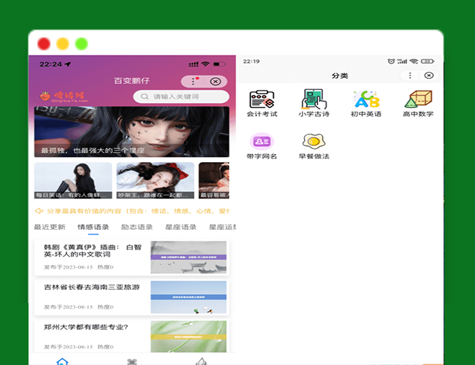Switch to the 星座语录 tab
This screenshot has height=365, width=475.
point(180,227)
